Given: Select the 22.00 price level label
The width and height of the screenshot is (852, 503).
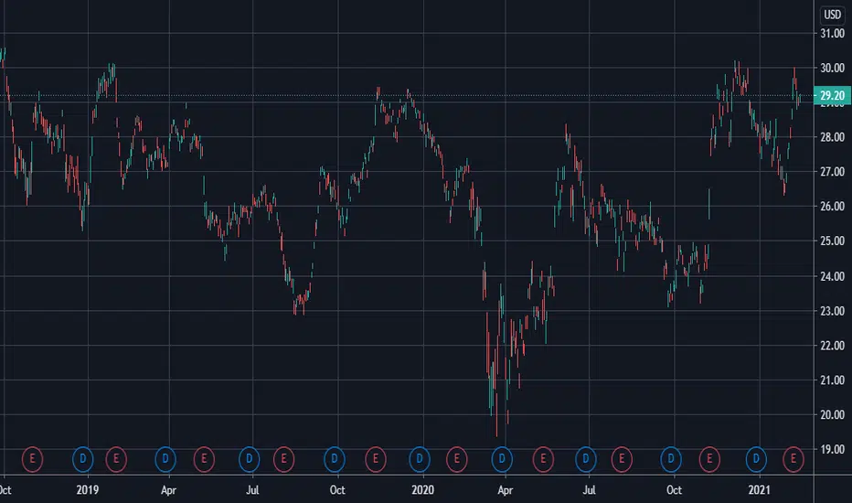Looking at the screenshot, I should pos(832,346).
